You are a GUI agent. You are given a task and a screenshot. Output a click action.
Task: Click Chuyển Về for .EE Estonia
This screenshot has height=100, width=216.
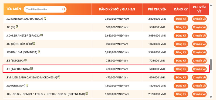click(x=199, y=61)
